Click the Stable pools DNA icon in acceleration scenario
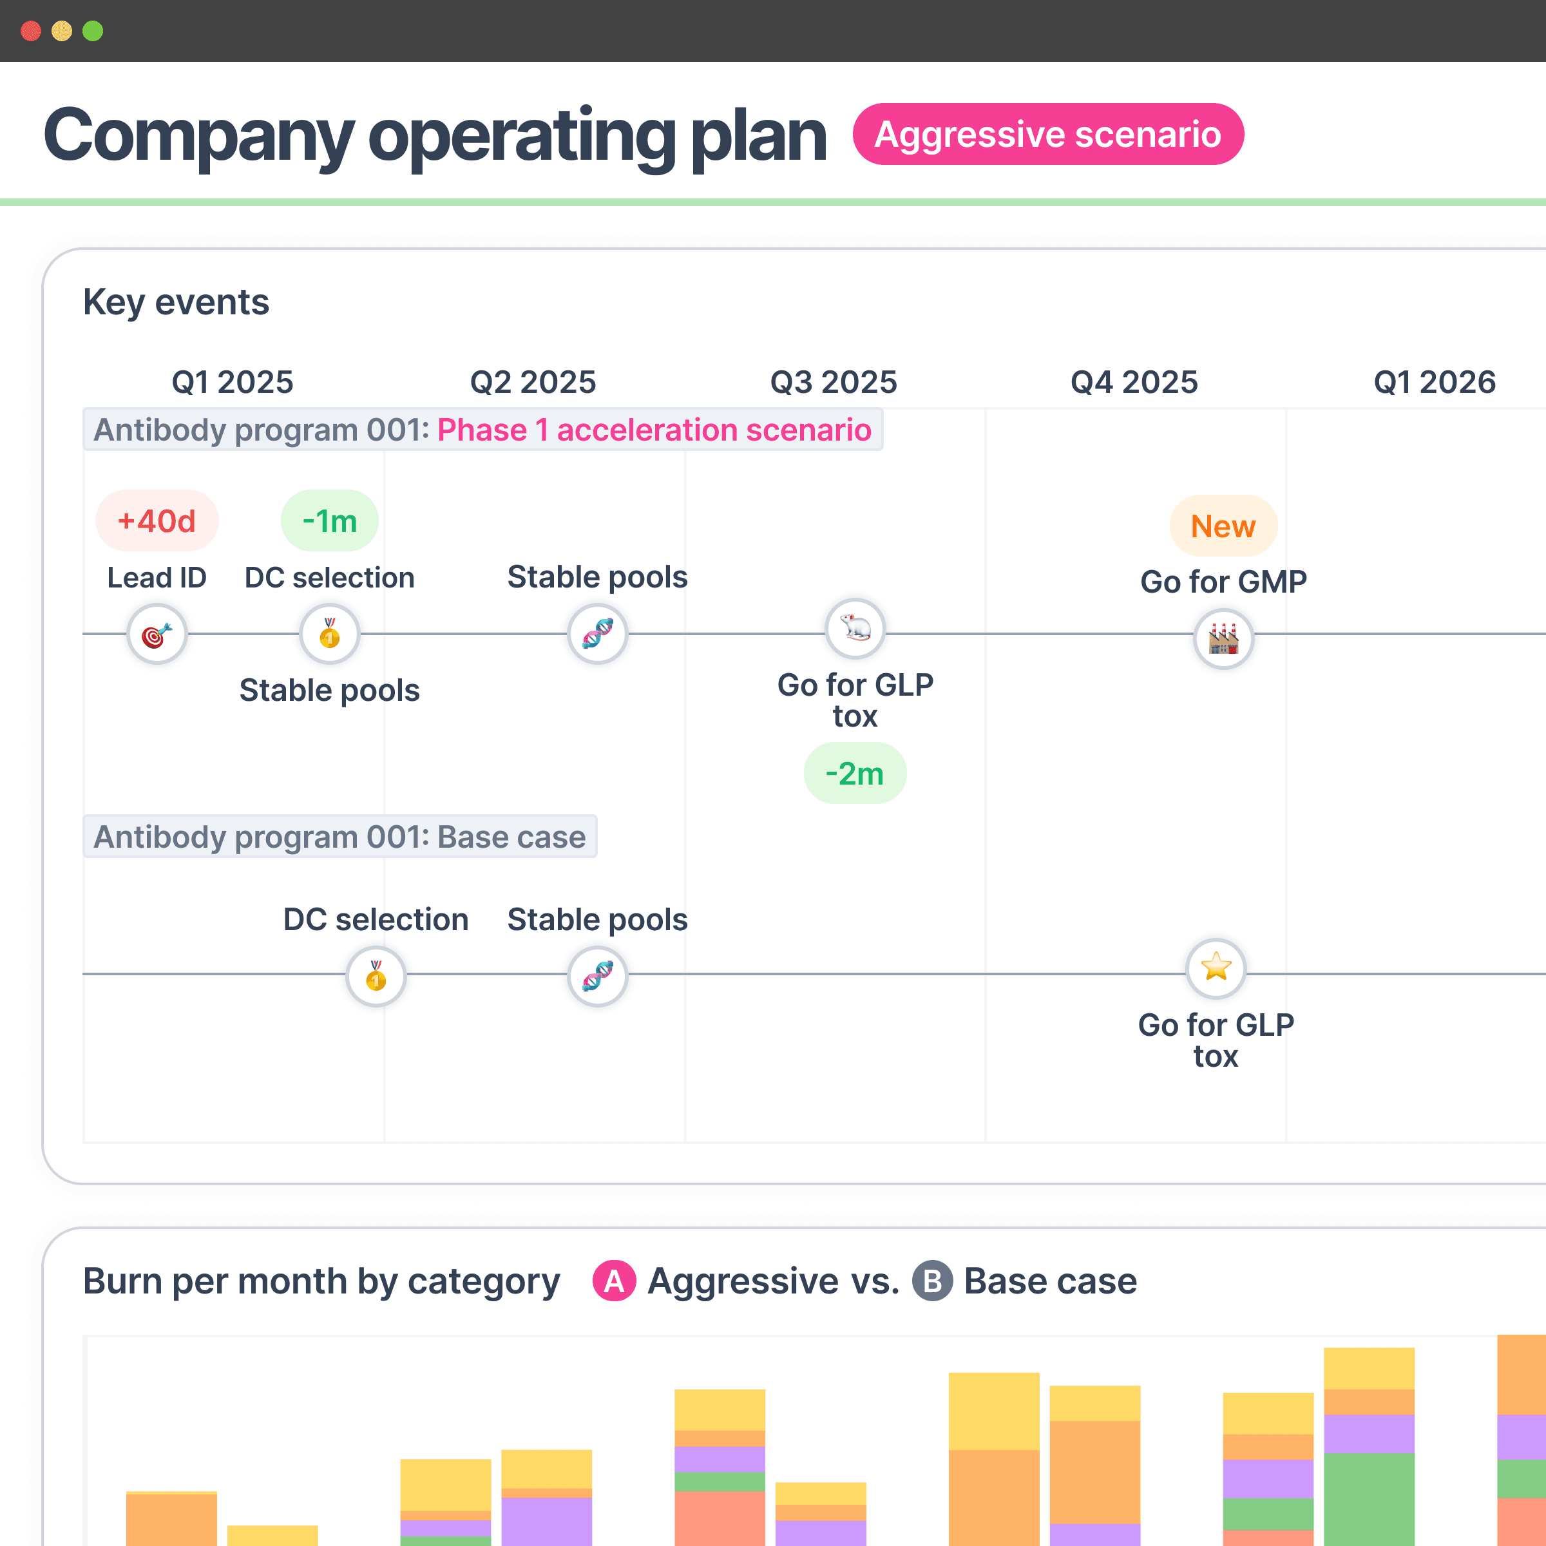The width and height of the screenshot is (1546, 1546). pyautogui.click(x=598, y=635)
